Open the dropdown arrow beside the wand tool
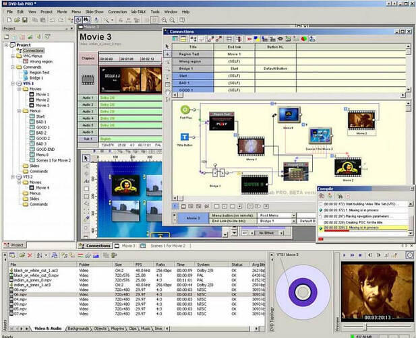The image size is (416, 338). pos(112,20)
